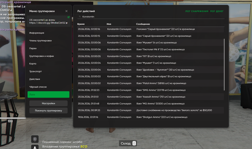Click the Лог действий heading
The image size is (252, 149).
[x=86, y=11]
